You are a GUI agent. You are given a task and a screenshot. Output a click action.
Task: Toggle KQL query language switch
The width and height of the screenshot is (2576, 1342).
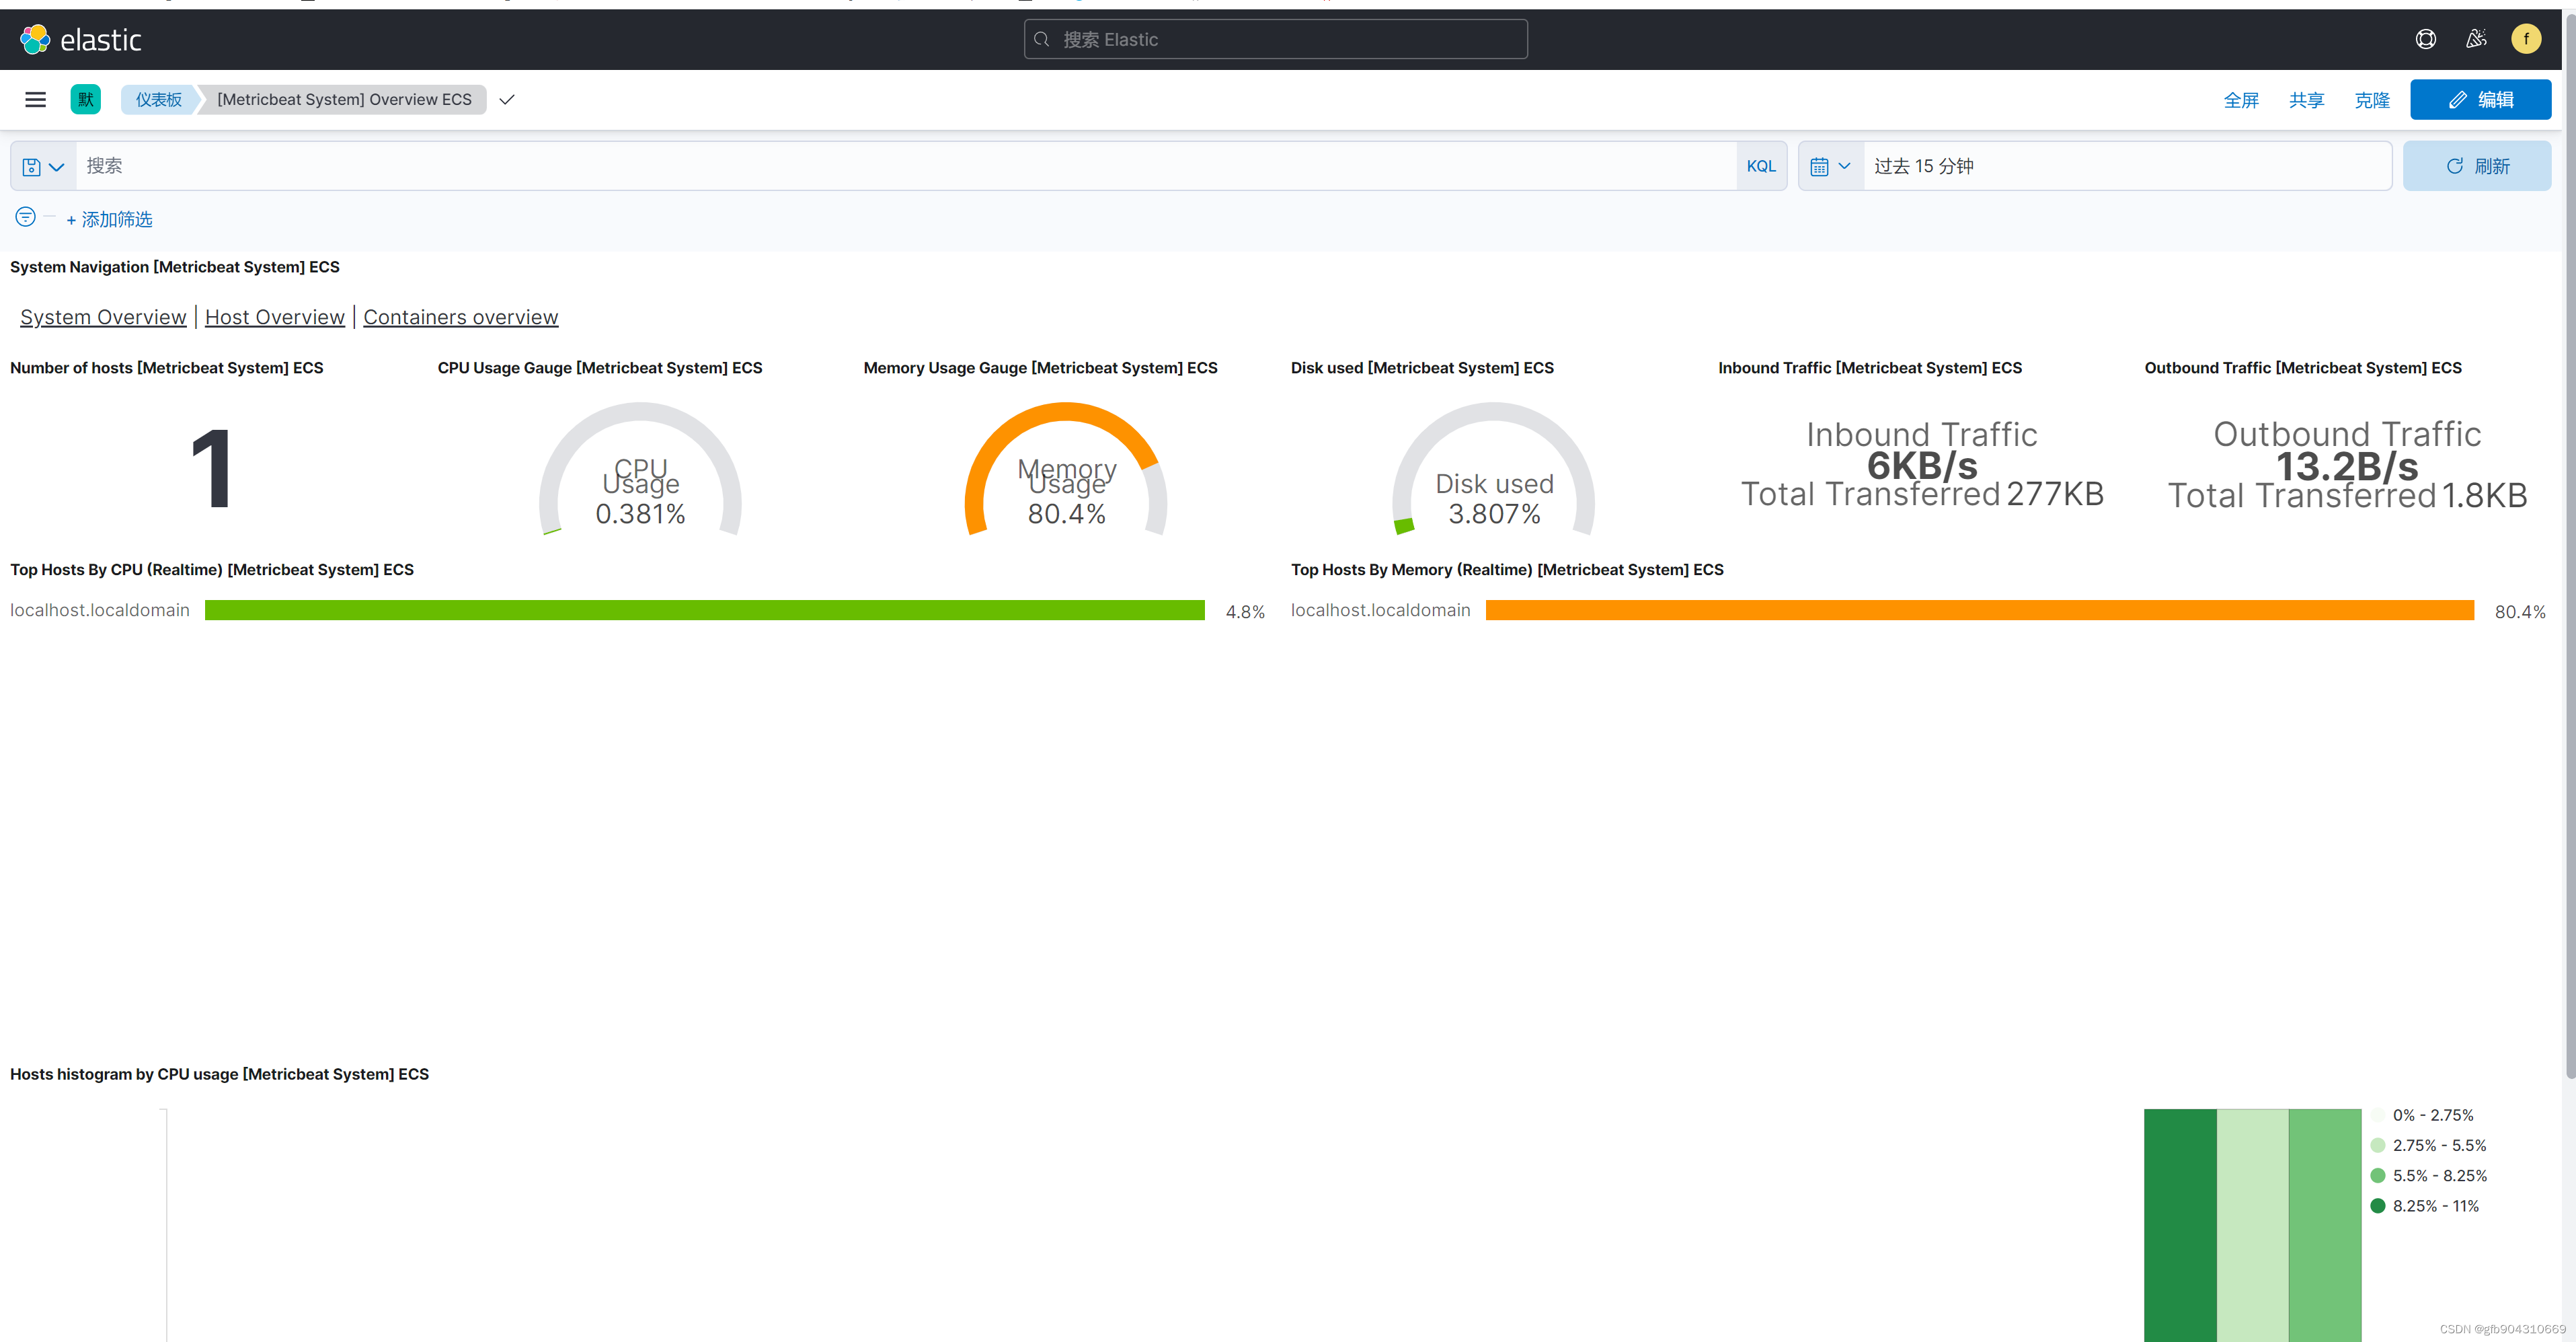(x=1760, y=166)
